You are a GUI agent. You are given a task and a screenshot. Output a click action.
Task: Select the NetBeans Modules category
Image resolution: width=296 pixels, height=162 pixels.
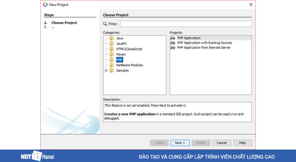130,65
